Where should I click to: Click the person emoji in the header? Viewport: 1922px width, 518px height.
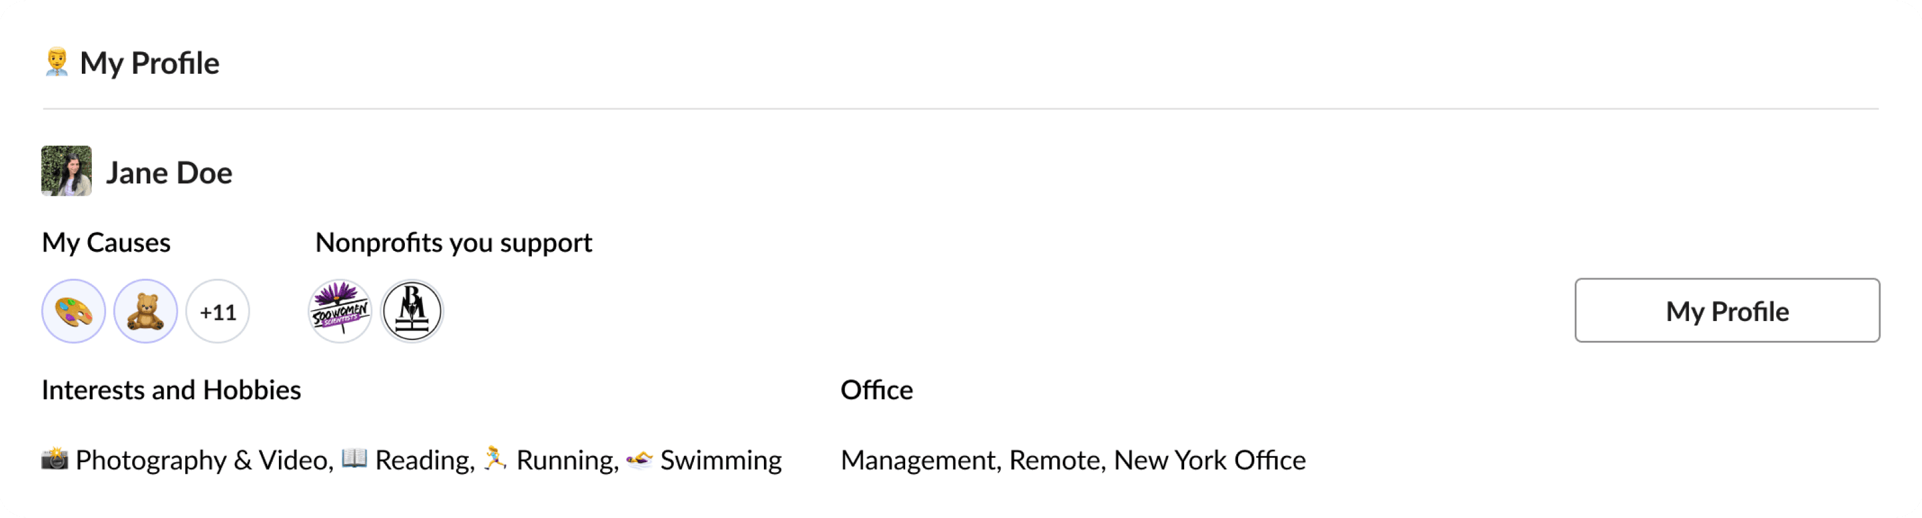56,63
